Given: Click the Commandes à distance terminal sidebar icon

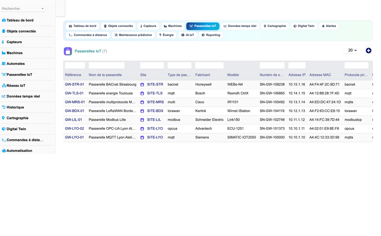Looking at the screenshot, I should [x=4, y=140].
